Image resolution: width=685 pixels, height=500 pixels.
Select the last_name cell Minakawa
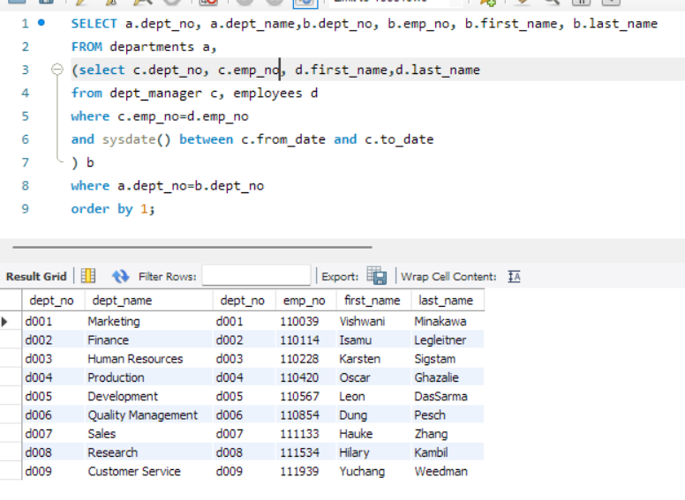coord(448,321)
